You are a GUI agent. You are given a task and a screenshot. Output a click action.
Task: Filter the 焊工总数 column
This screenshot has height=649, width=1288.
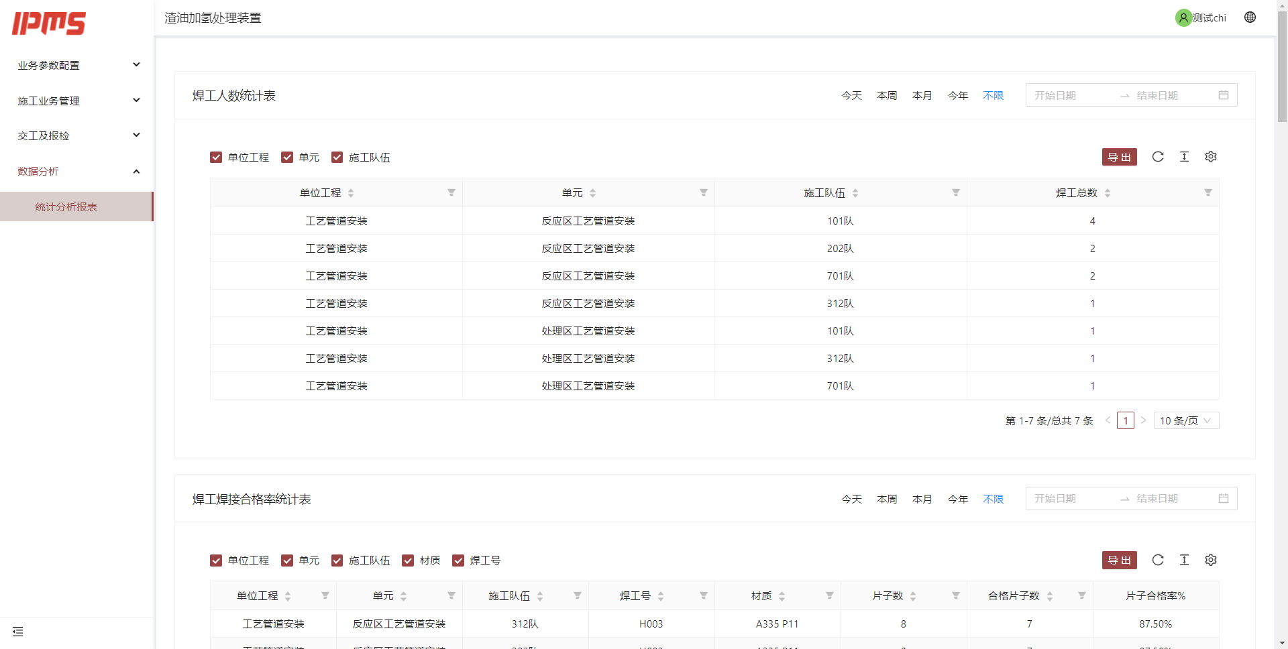tap(1208, 192)
